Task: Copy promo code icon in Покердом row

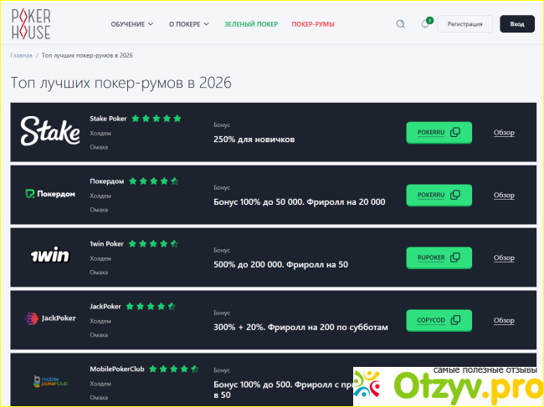Action: [455, 195]
